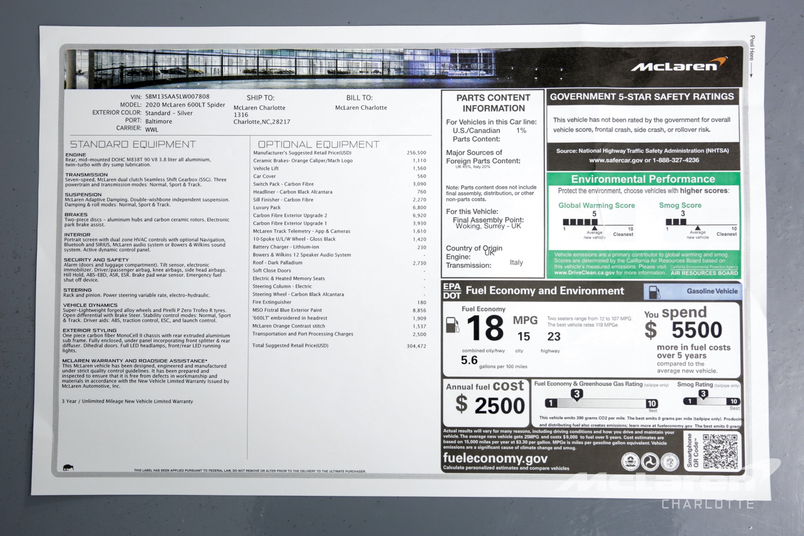The height and width of the screenshot is (536, 804).
Task: Click the STANDARD EQUIPMENT heading
Action: coord(133,144)
